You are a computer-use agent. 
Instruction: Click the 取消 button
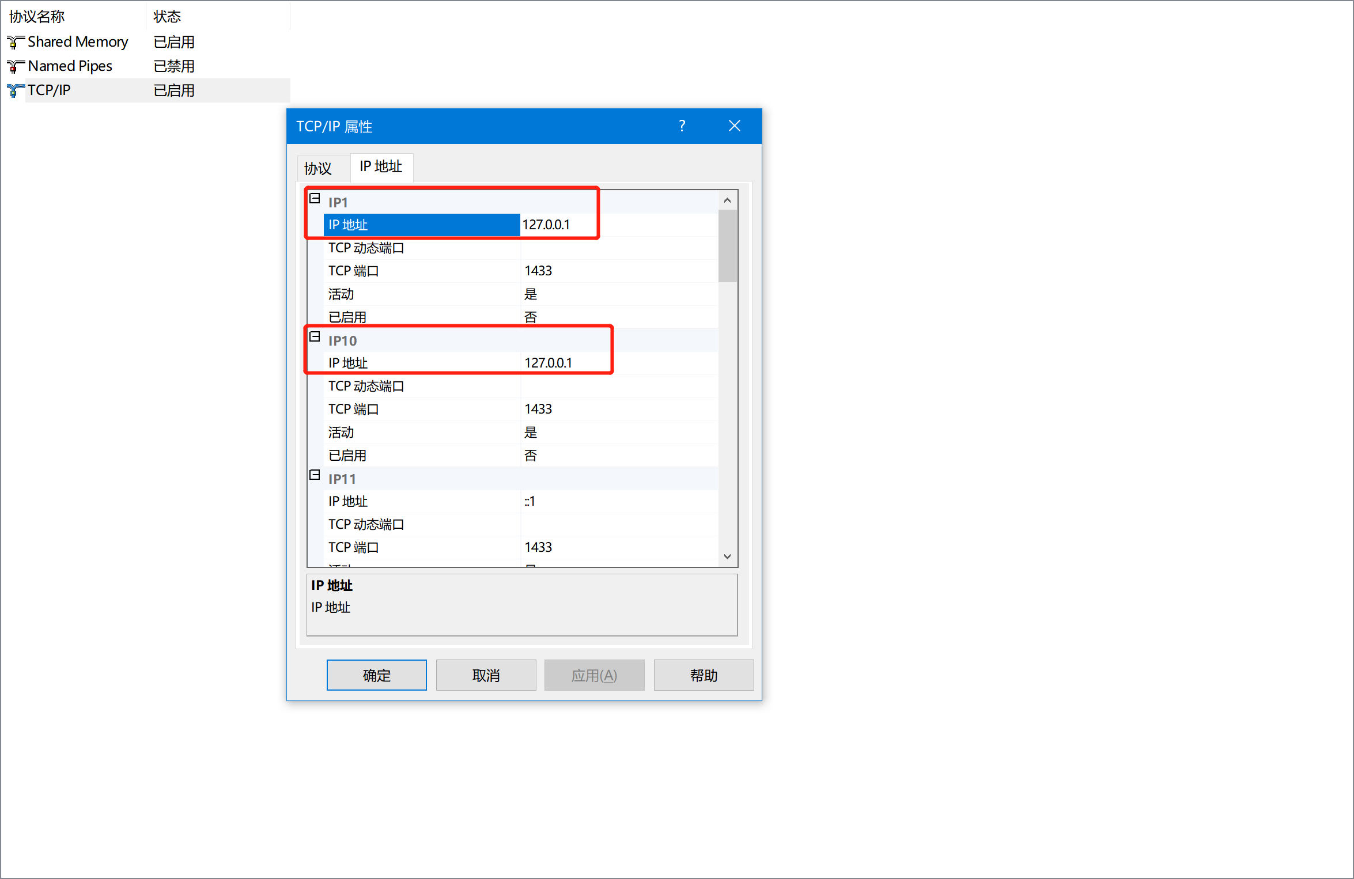tap(486, 675)
